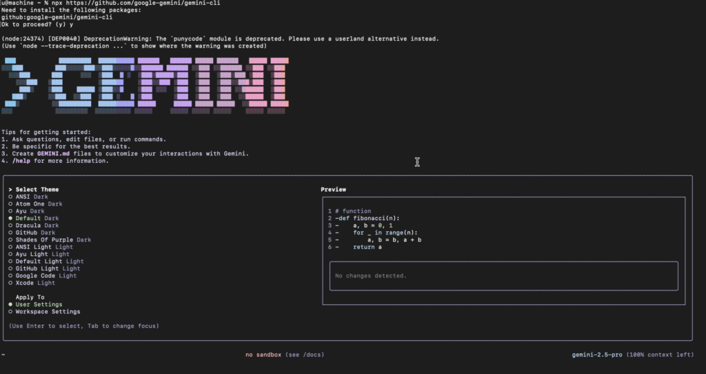Select the ANSI Light theme
Viewport: 706px width, 374px height.
click(41, 248)
